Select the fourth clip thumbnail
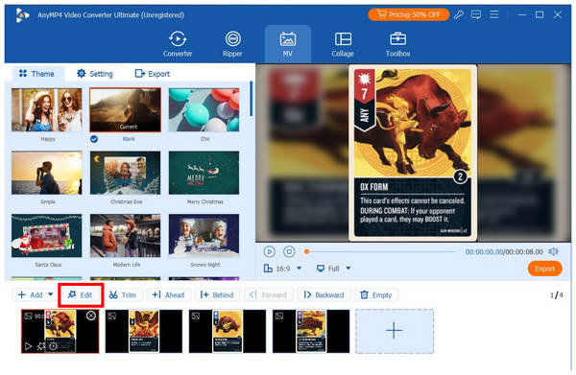This screenshot has height=375, width=576. (x=311, y=331)
